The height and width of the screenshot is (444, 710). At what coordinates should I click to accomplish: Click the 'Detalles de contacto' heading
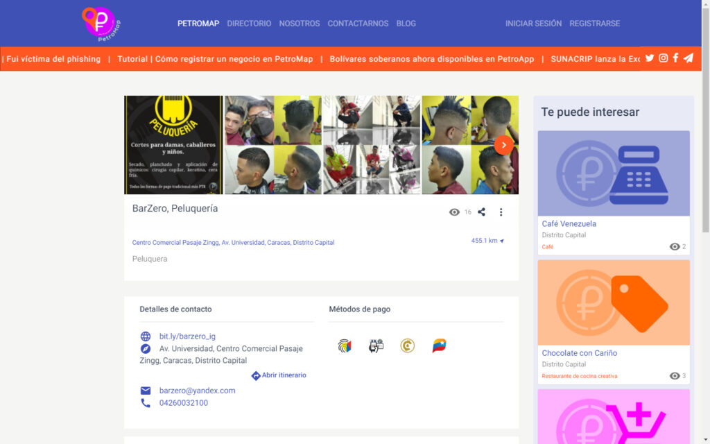(x=175, y=309)
